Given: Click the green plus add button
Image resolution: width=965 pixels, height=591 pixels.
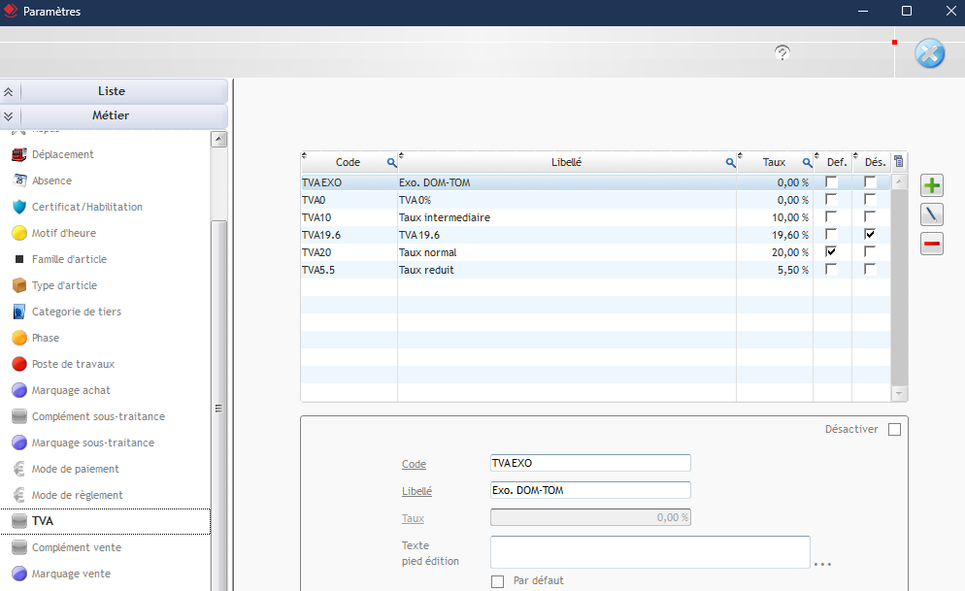Looking at the screenshot, I should coord(932,185).
